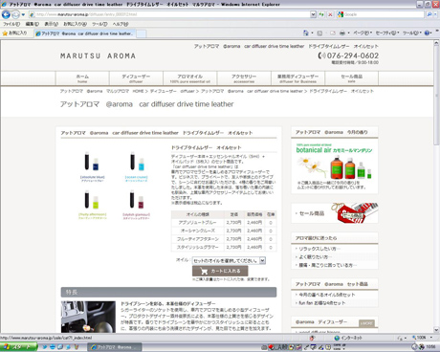Click the Windows Start button
440x352 pixels.
click(x=18, y=347)
